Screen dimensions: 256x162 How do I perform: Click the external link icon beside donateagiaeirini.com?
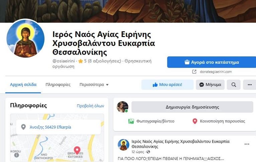(x=194, y=72)
